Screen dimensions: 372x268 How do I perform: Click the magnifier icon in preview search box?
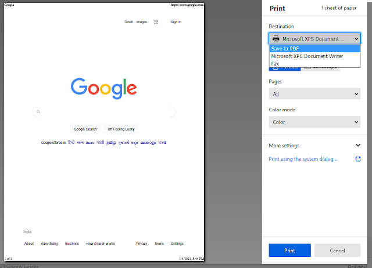[38, 111]
